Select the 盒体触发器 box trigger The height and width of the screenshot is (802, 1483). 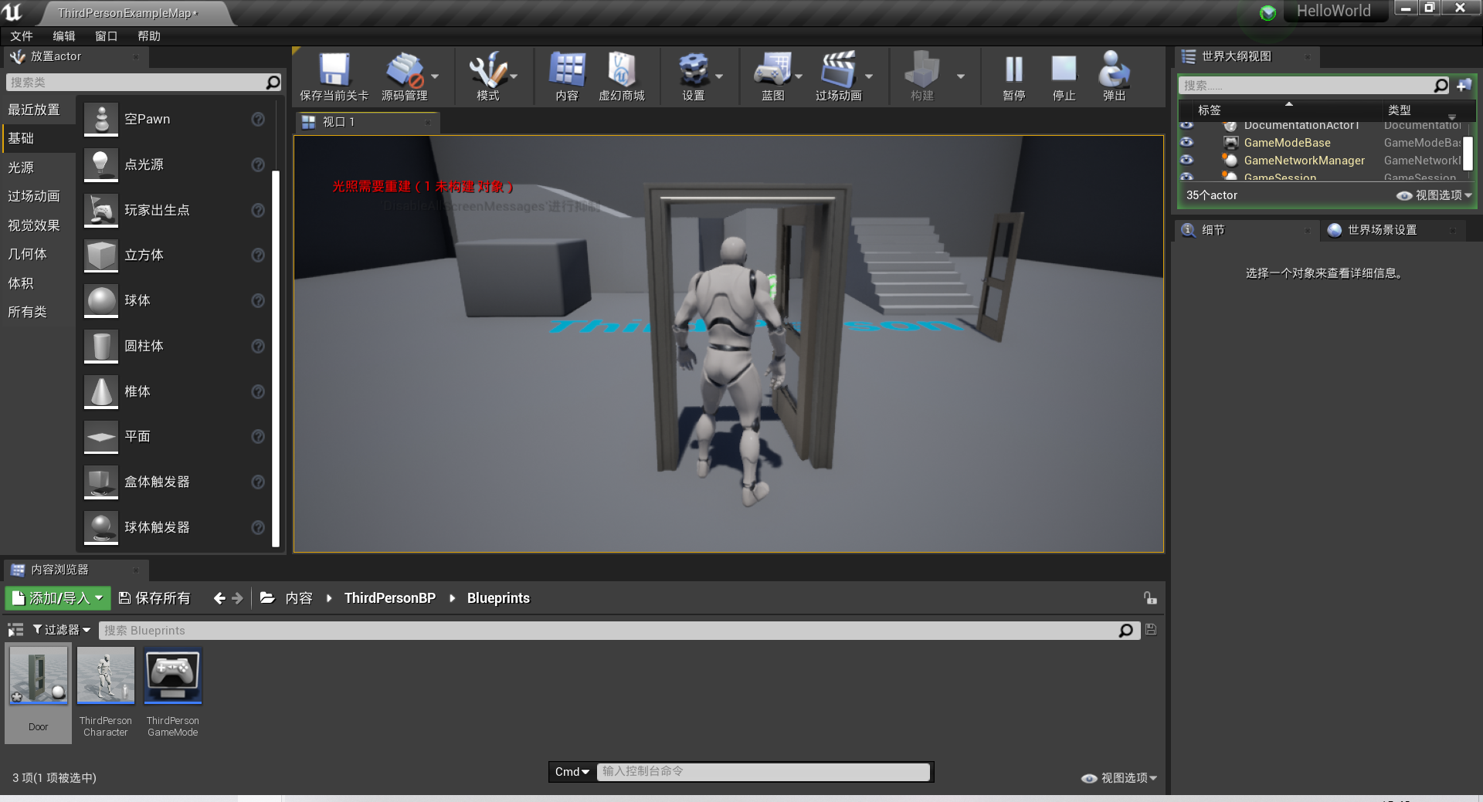point(158,482)
